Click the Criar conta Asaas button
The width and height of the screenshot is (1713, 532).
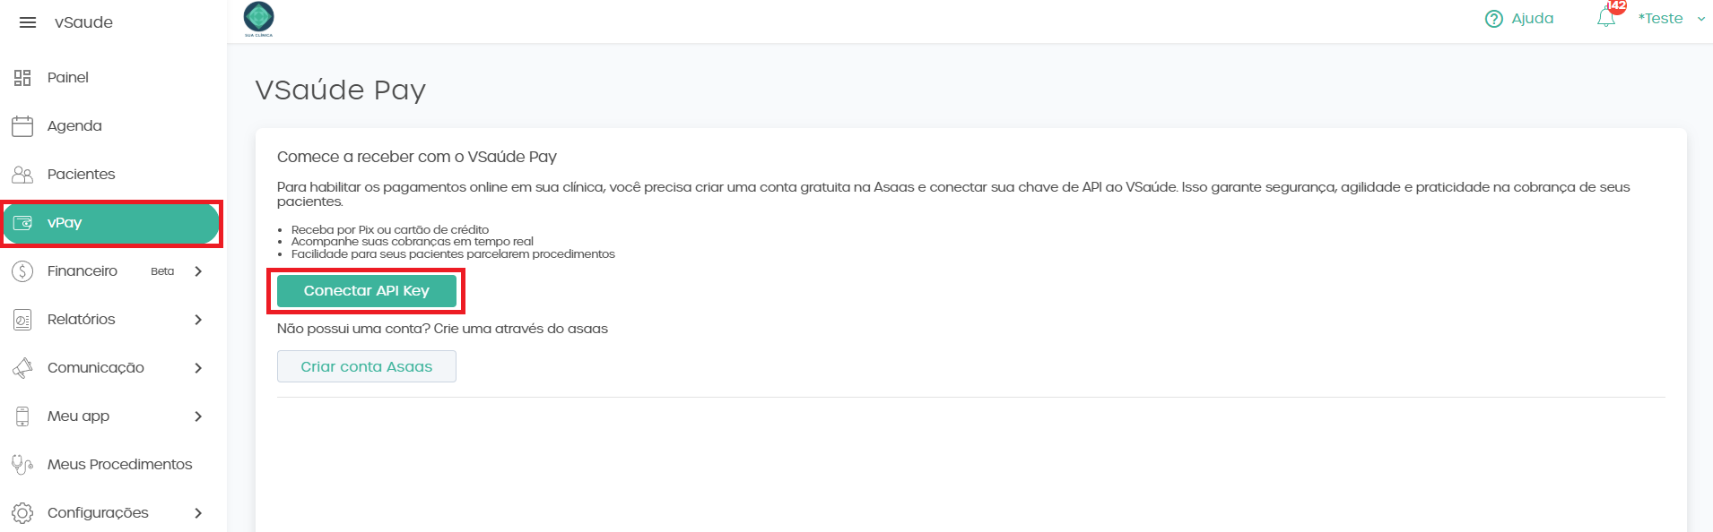[x=367, y=366]
